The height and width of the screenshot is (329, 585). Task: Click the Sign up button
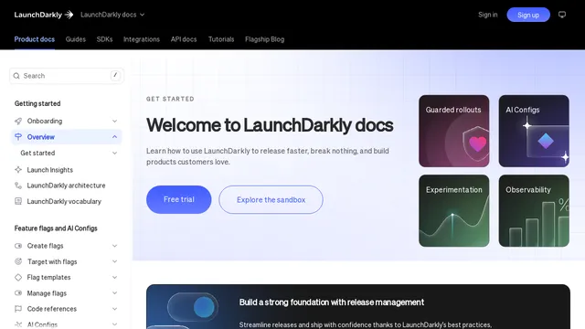528,15
